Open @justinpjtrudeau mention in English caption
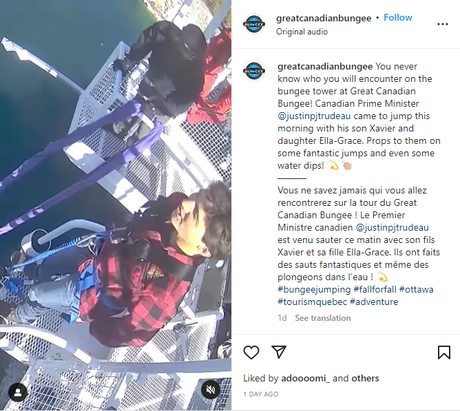Screen dimensions: 460x411 click(314, 116)
